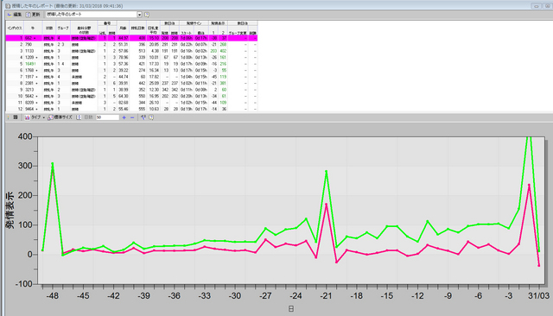Screen dimensions: 553x316
Task: Click the インデックス column header
Action: 15,28
